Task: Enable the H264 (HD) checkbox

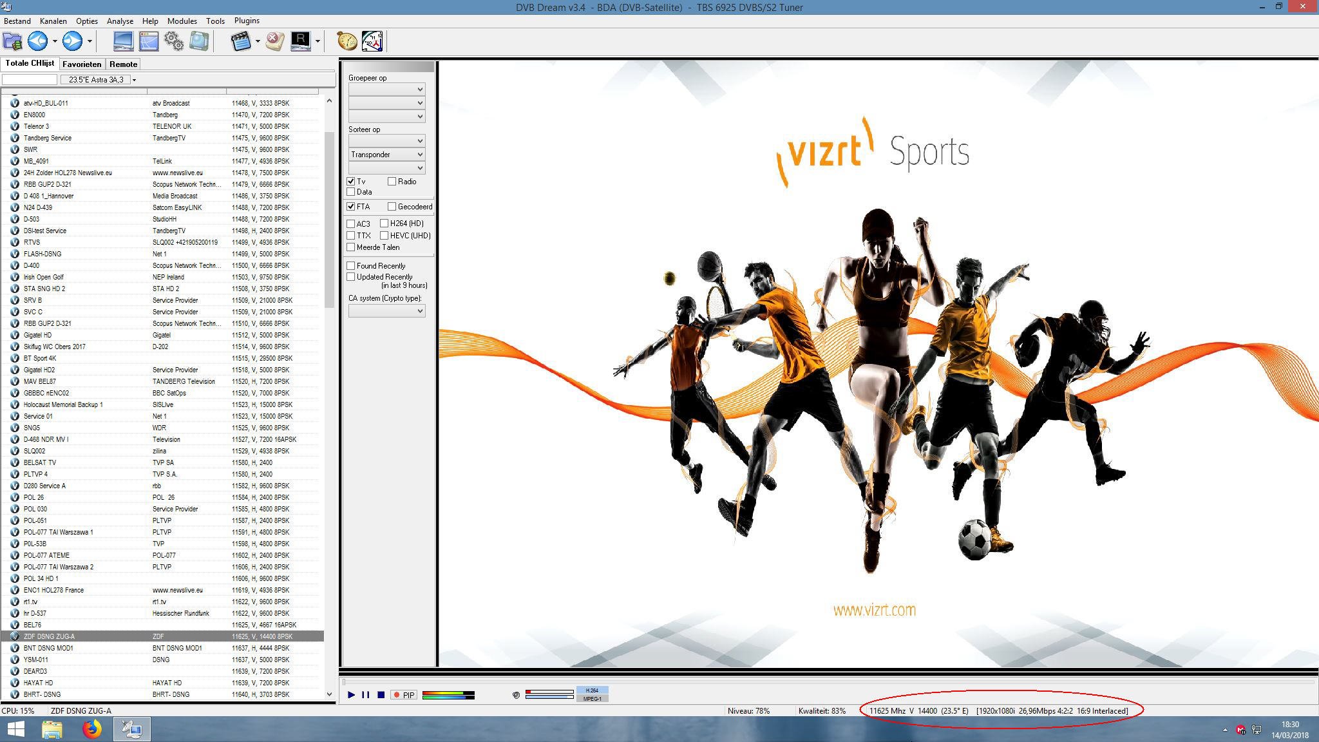Action: [x=384, y=224]
